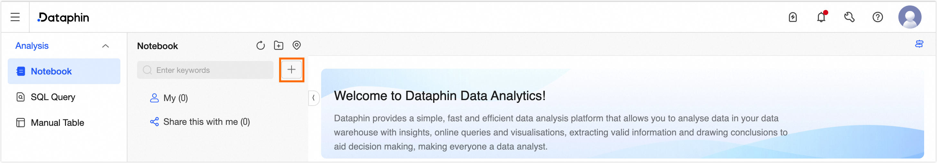937x163 pixels.
Task: Open the help question mark icon
Action: pos(878,17)
